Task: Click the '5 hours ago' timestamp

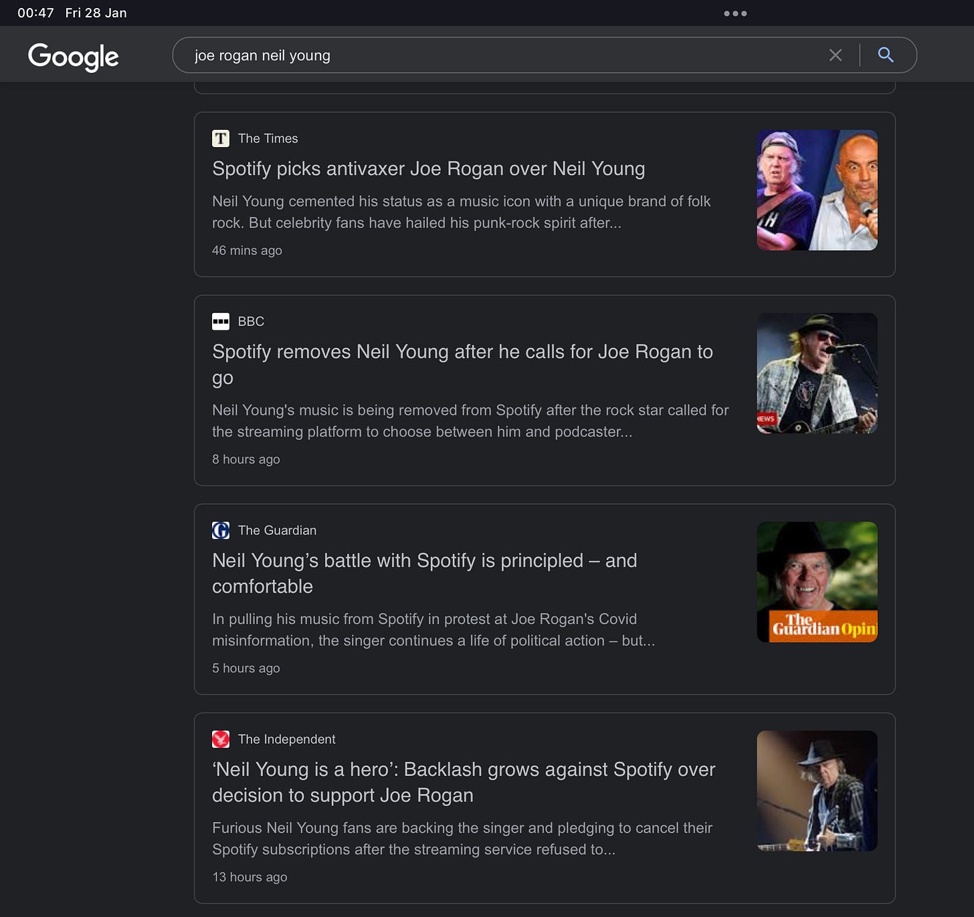Action: point(246,668)
